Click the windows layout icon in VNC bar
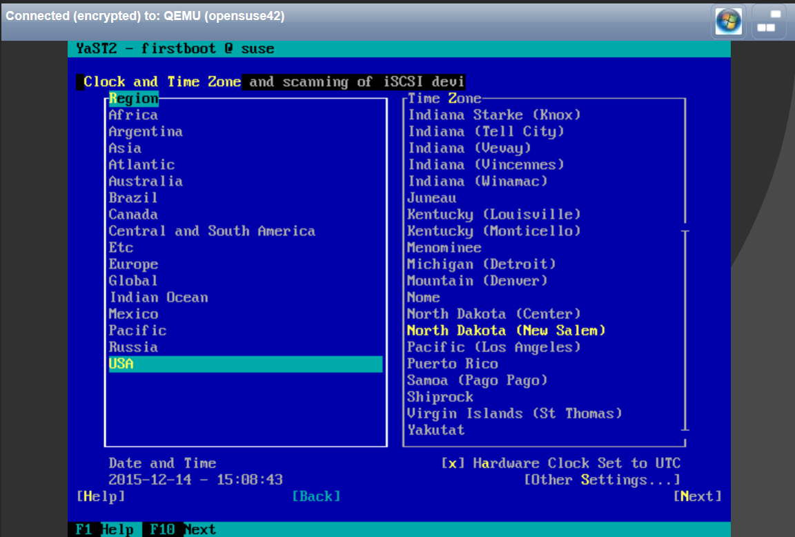The height and width of the screenshot is (537, 795). pos(769,21)
